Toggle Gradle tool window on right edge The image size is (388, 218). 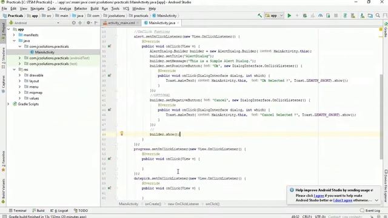[386, 30]
